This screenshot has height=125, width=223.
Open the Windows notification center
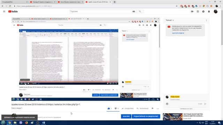click(x=219, y=123)
